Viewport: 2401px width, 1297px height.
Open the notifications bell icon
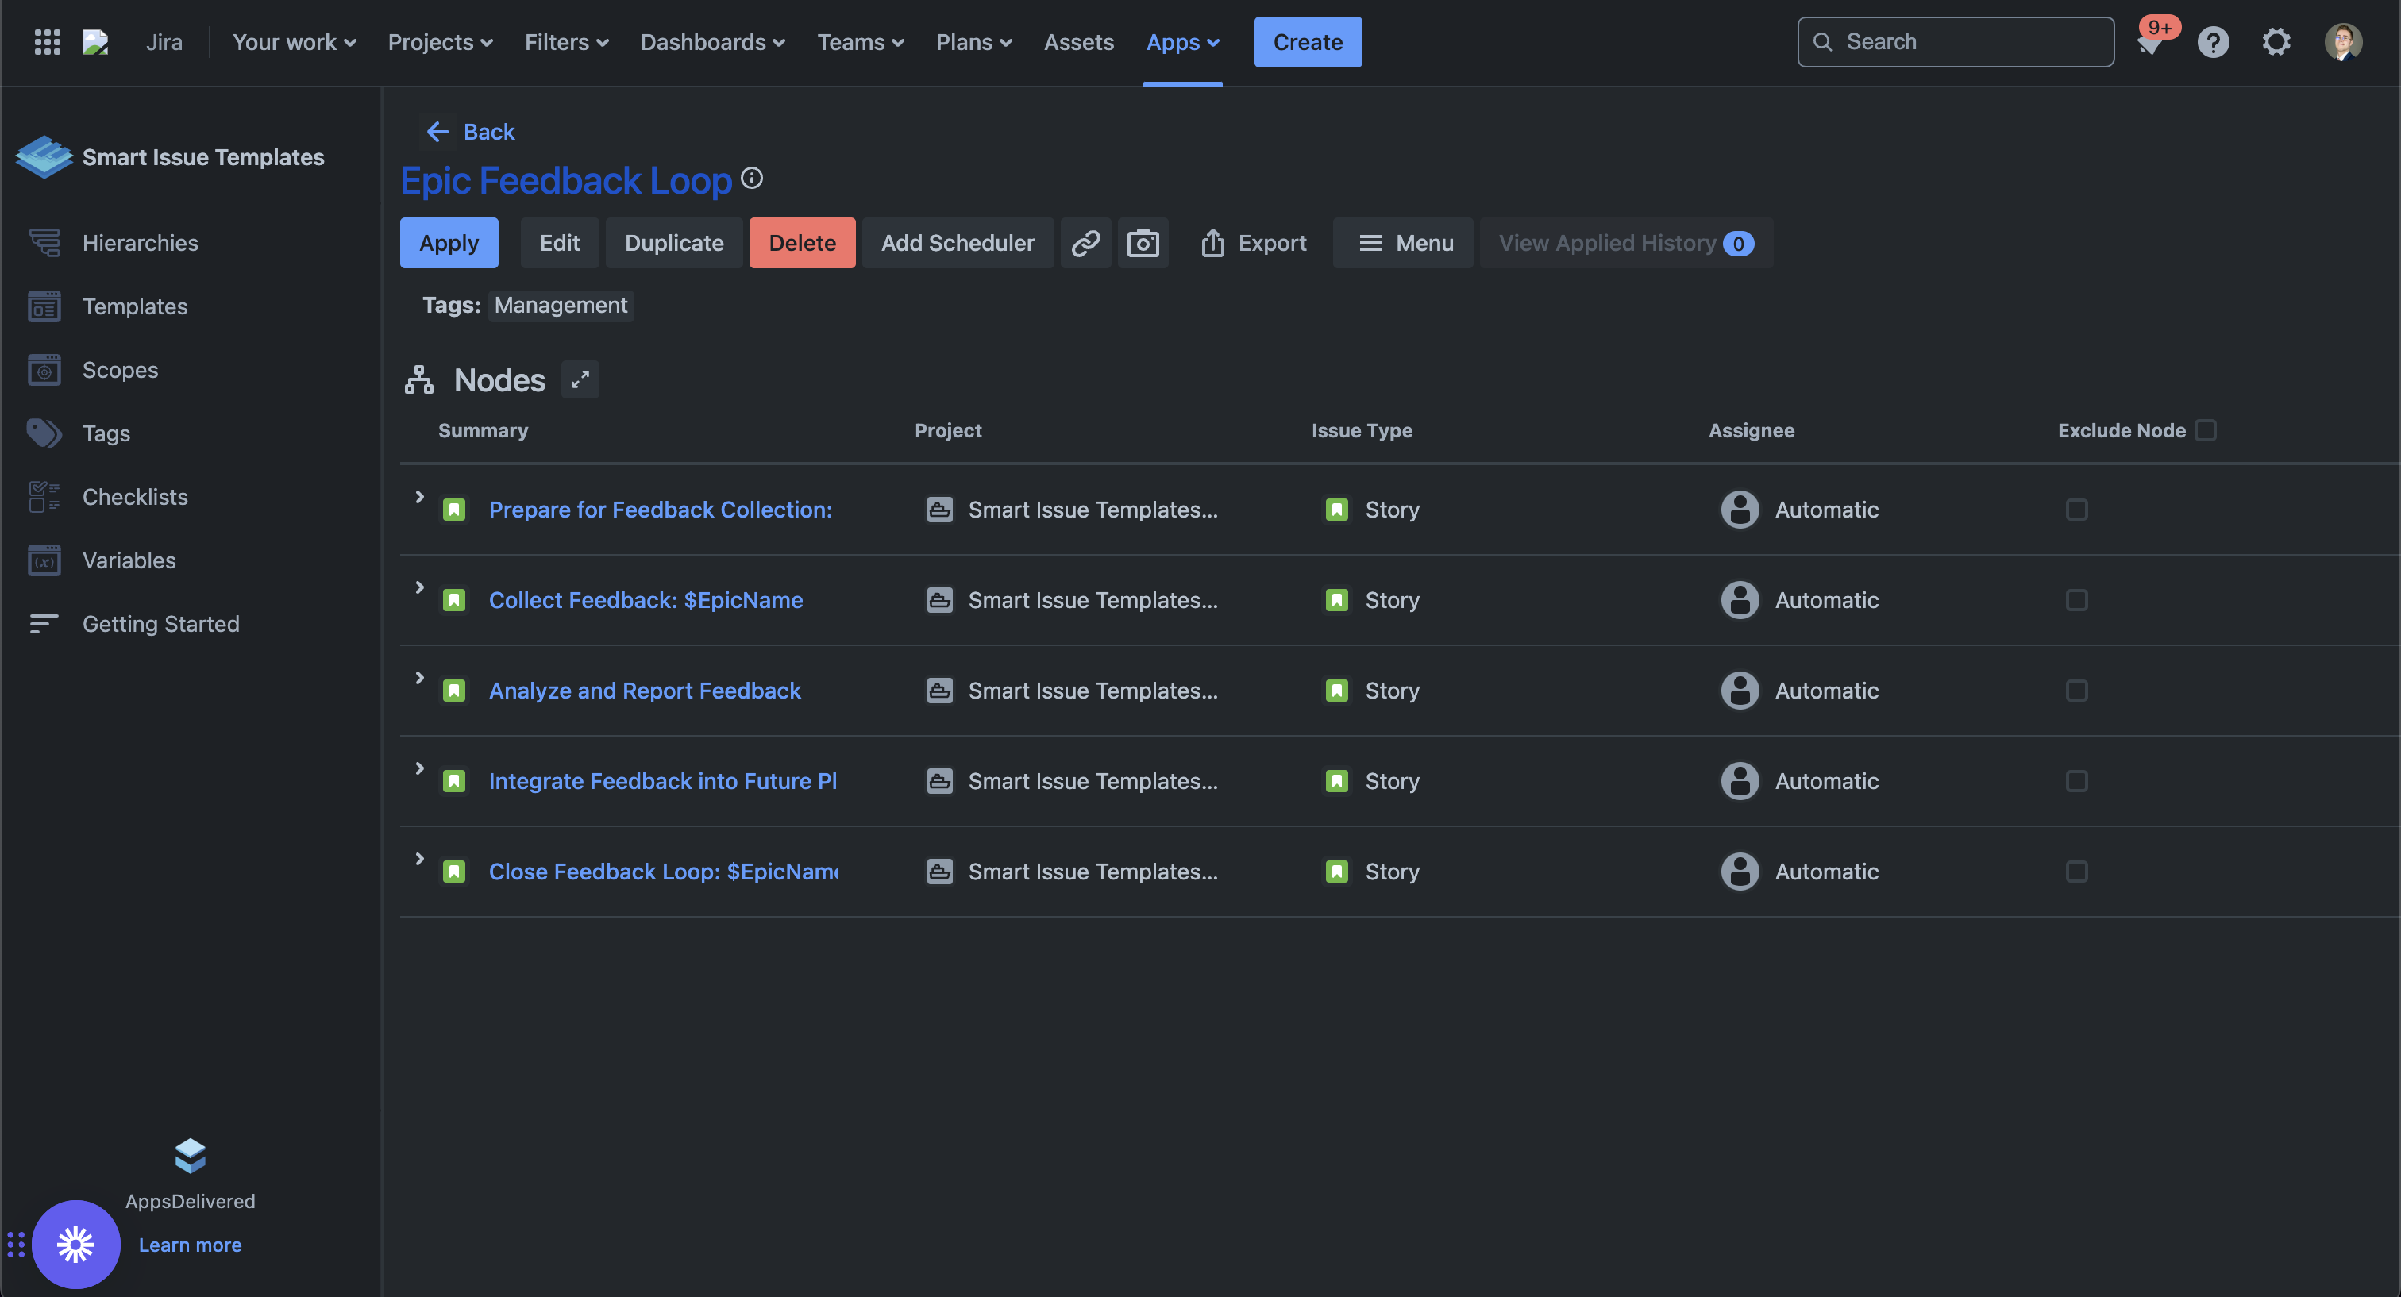pos(2151,42)
